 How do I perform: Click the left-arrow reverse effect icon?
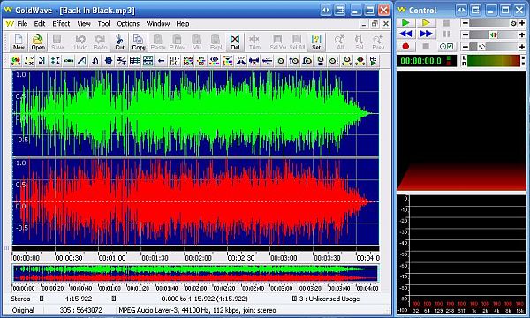[x=162, y=61]
